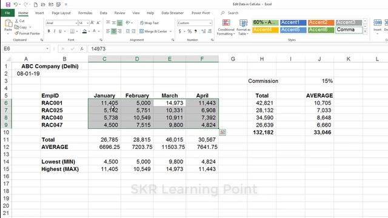Apply the Comma cell style
Viewport: 388px width, 218px height.
[x=349, y=30]
